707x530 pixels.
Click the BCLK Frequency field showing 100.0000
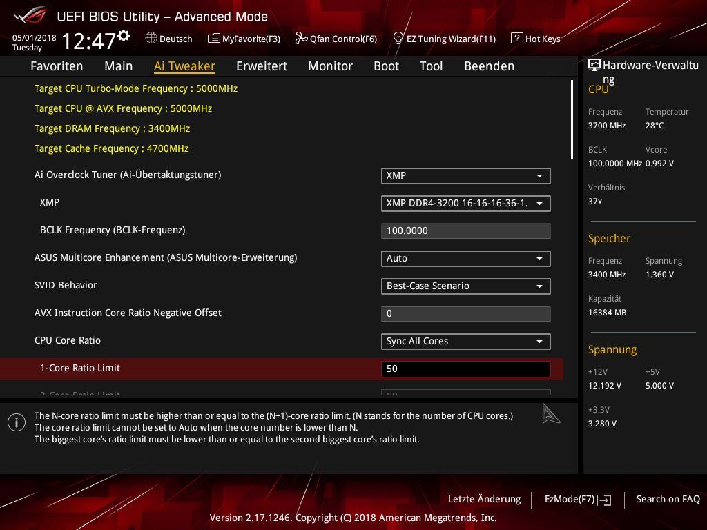[x=466, y=230]
